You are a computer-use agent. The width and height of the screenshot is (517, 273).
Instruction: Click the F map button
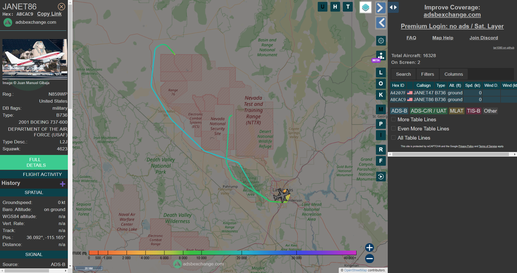(x=381, y=161)
